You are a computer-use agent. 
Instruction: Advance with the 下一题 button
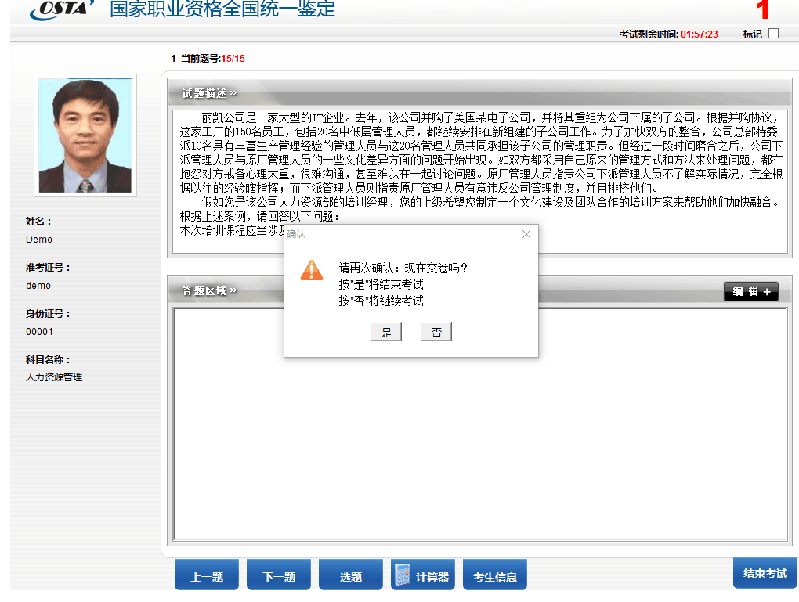coord(279,576)
